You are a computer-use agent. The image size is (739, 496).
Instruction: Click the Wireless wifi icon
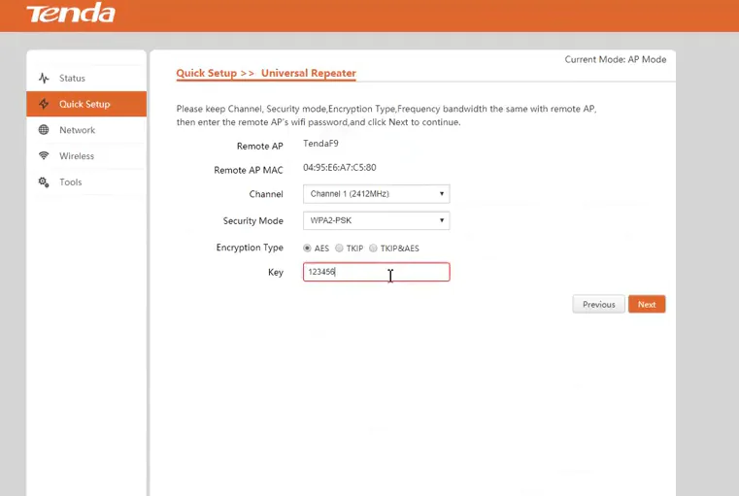[x=44, y=156]
